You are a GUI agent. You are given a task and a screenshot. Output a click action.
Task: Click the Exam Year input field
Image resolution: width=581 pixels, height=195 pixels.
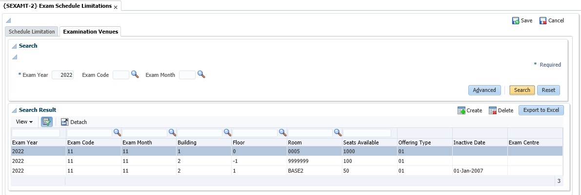(x=62, y=75)
